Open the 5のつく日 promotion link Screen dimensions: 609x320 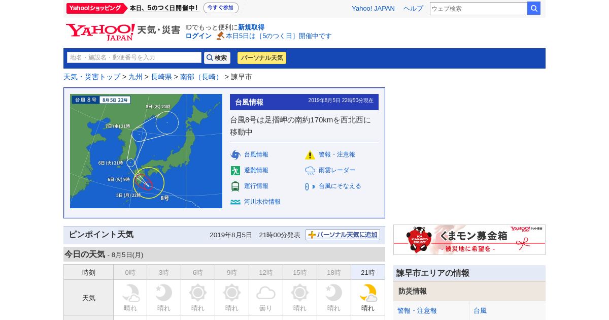(x=279, y=36)
